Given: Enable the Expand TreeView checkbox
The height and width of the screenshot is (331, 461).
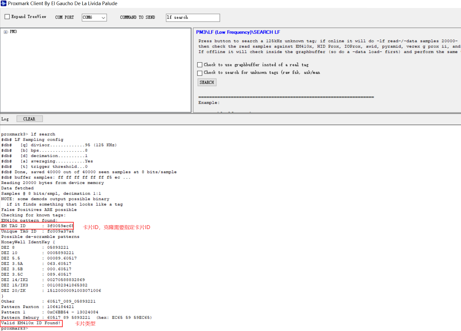Looking at the screenshot, I should (7, 17).
